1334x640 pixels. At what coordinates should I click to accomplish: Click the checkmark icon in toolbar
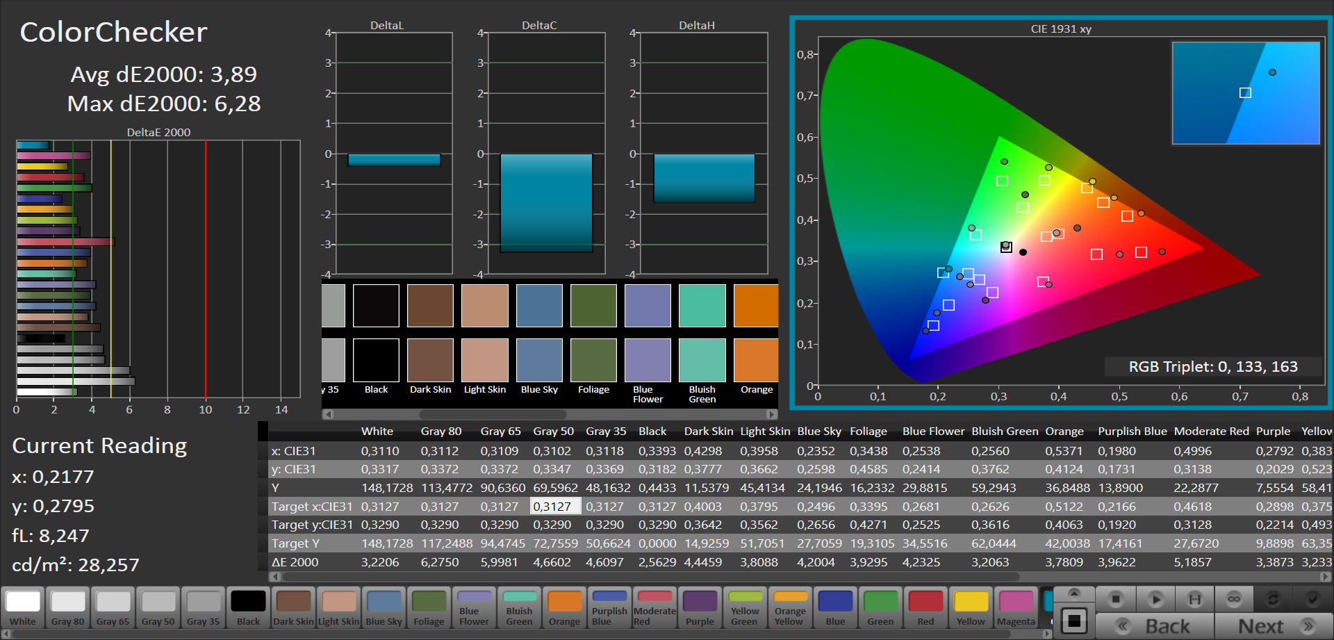click(x=1312, y=599)
